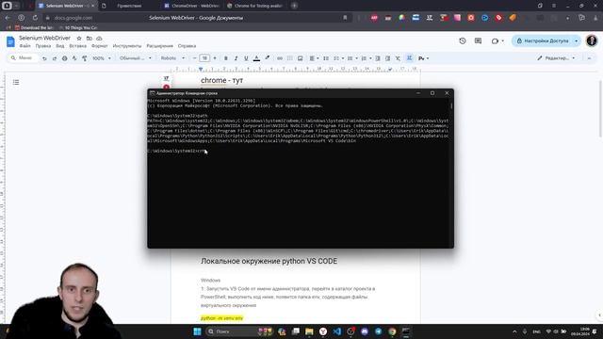Click the Move to folder icon
603x339 pixels.
pyautogui.click(x=90, y=38)
